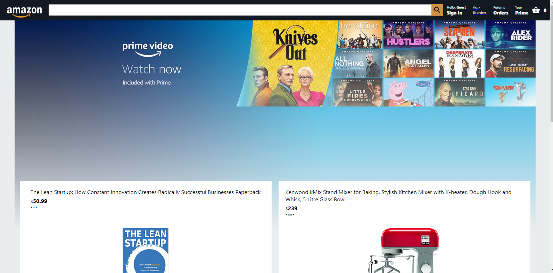Image resolution: width=553 pixels, height=273 pixels.
Task: Click Included with Prime text
Action: [x=147, y=82]
